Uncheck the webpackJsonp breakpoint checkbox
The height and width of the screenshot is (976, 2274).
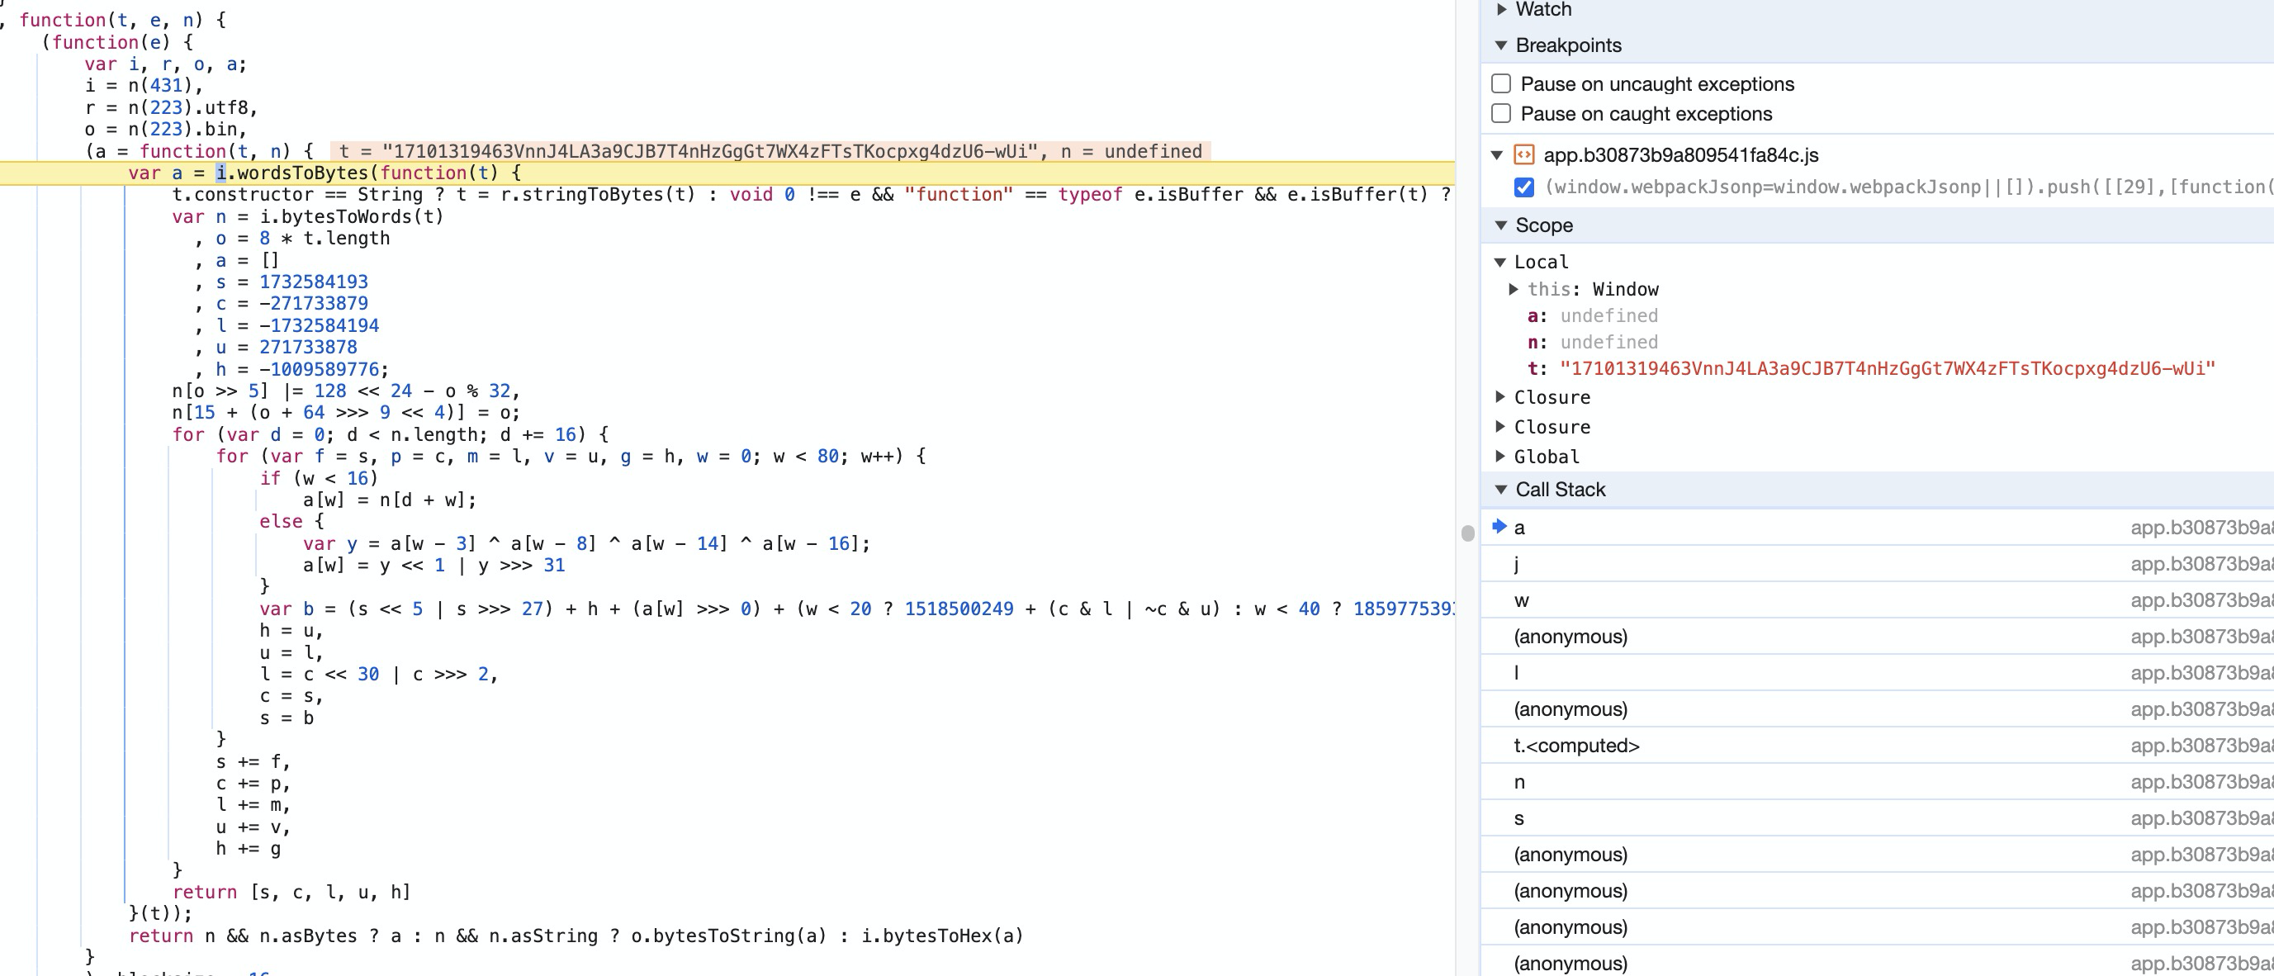coord(1523,187)
